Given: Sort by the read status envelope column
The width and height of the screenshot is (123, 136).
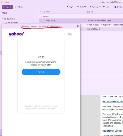Looking at the screenshot, I should (44, 12).
